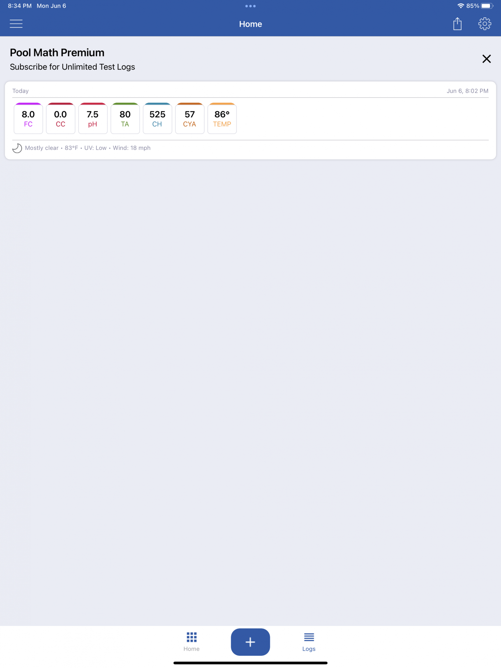Open the hamburger menu
Viewport: 501px width, 668px height.
point(16,24)
